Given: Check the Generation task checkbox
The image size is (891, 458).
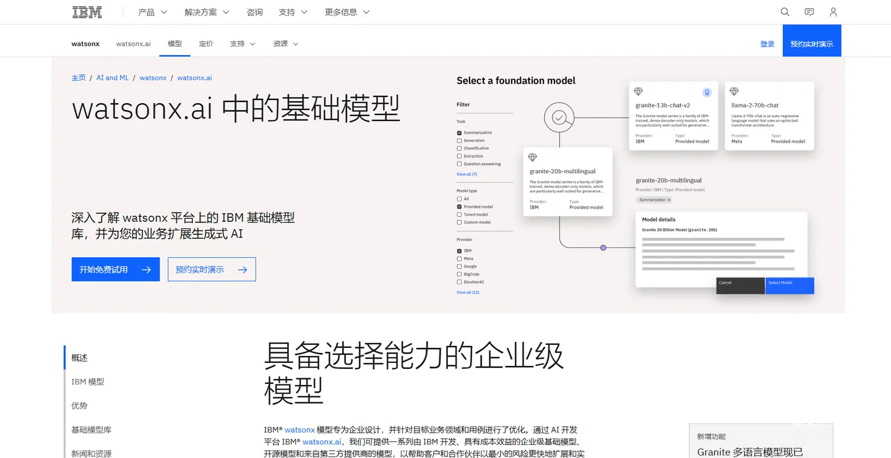Looking at the screenshot, I should tap(459, 140).
